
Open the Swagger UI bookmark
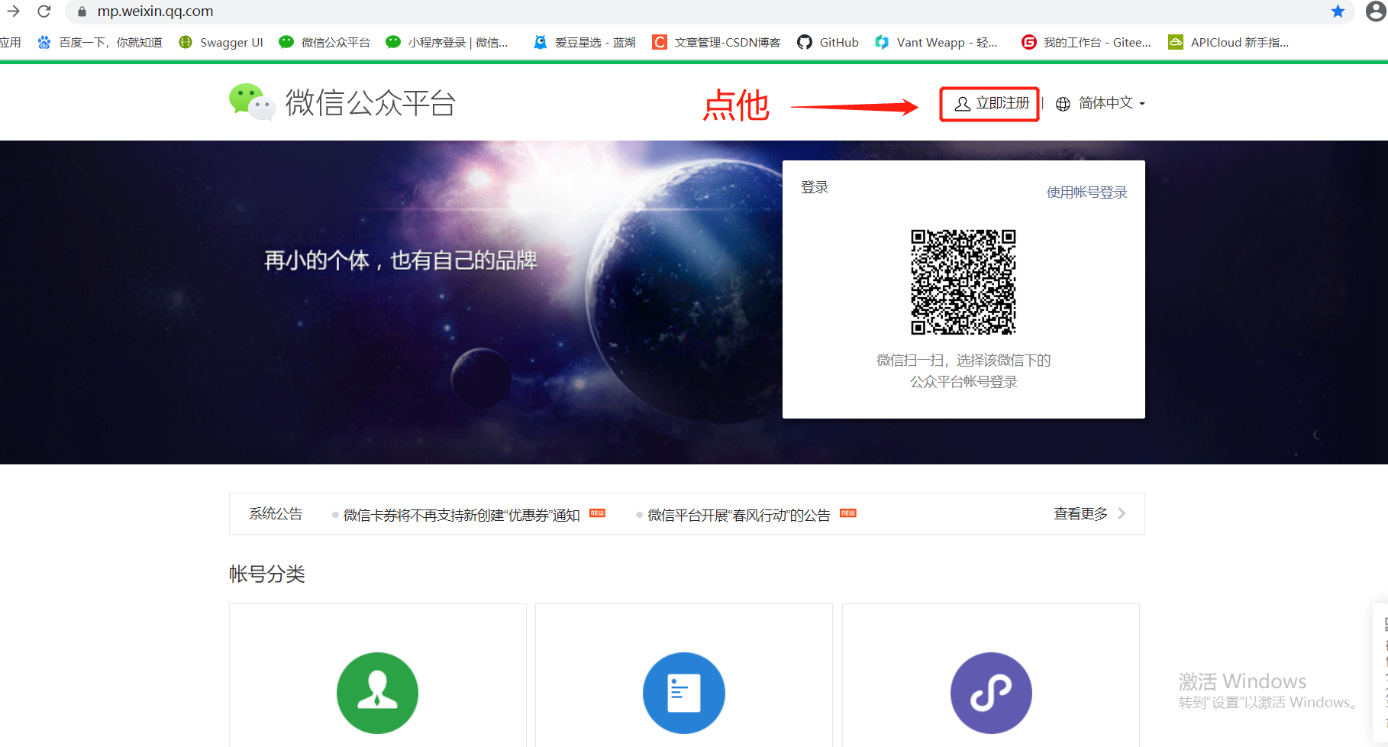click(x=221, y=42)
